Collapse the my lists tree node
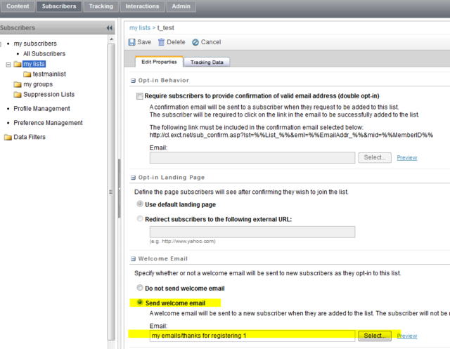The image size is (450, 349). (x=8, y=65)
